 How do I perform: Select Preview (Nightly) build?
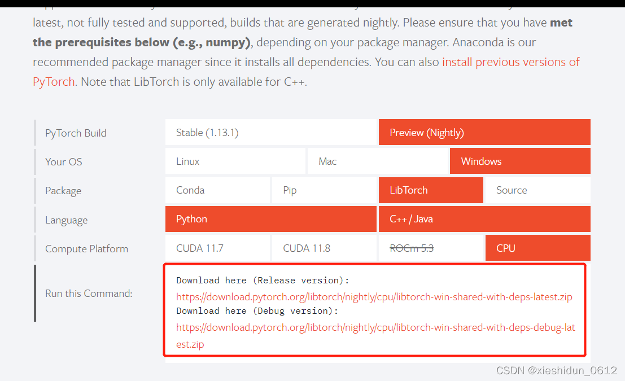tap(484, 132)
